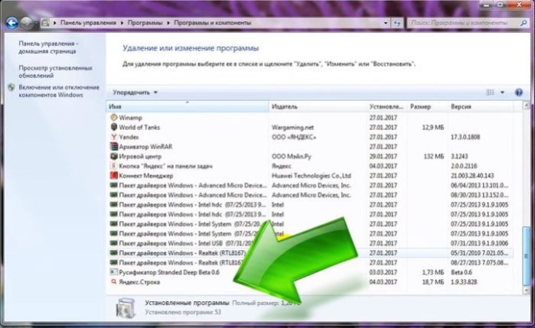
Task: Click the Yandex browser icon
Action: tap(113, 137)
